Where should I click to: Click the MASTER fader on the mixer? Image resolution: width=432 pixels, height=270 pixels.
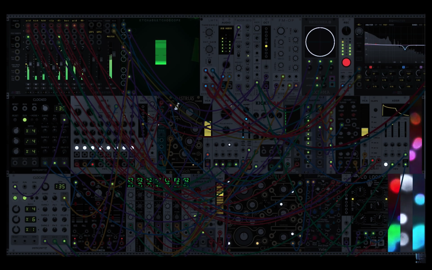114,54
